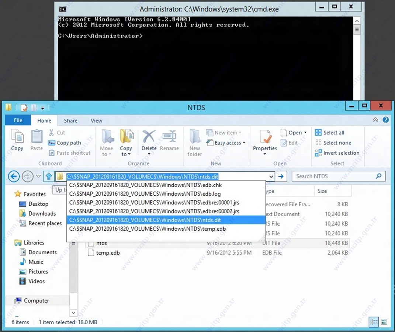Image resolution: width=395 pixels, height=332 pixels.
Task: Switch to Details view icon in status bar
Action: 374,322
